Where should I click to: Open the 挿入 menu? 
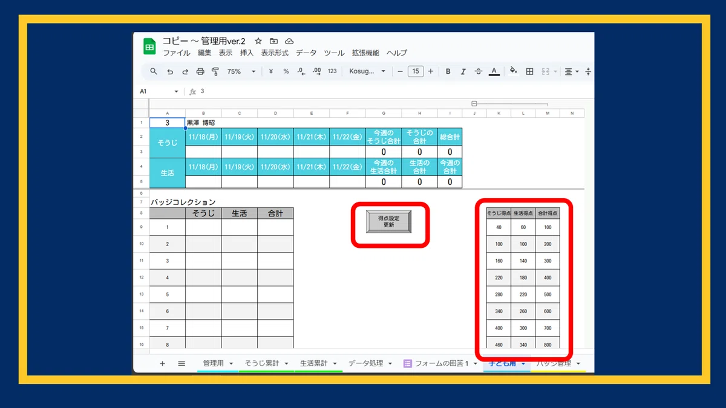247,53
